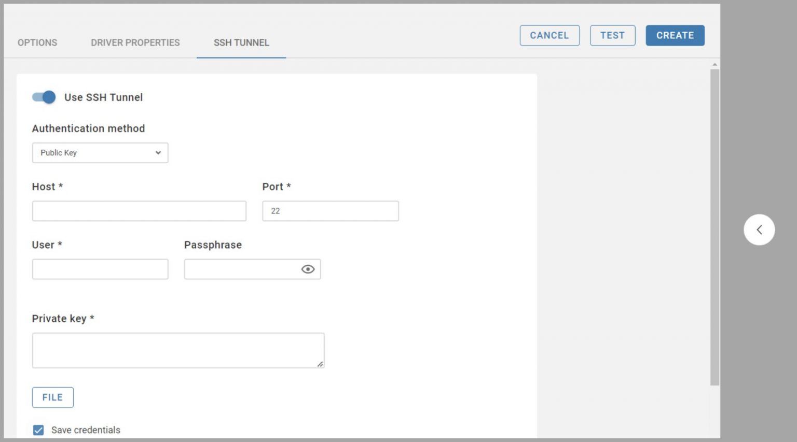Select Public Key from the authentication selector
The height and width of the screenshot is (442, 797).
[x=100, y=153]
